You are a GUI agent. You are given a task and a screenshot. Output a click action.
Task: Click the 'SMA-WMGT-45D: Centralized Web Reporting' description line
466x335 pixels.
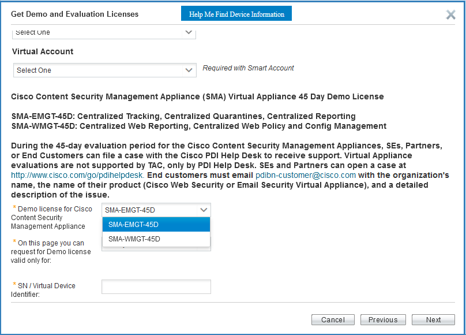[x=199, y=126]
